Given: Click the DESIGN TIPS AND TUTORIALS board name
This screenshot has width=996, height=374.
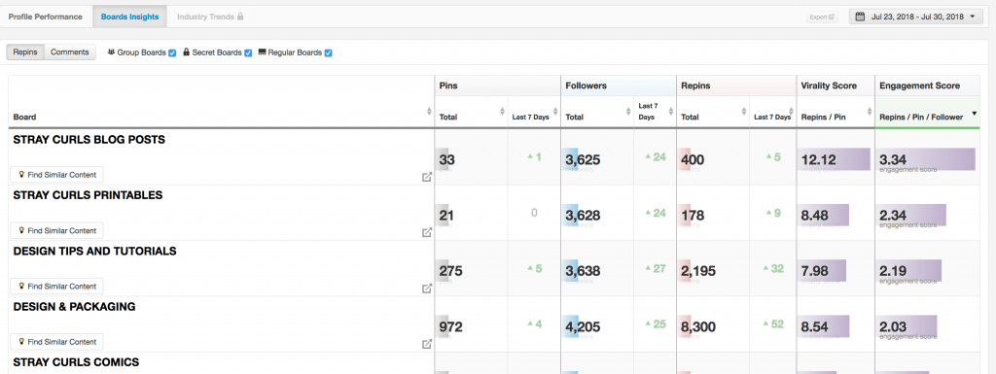Looking at the screenshot, I should [94, 251].
